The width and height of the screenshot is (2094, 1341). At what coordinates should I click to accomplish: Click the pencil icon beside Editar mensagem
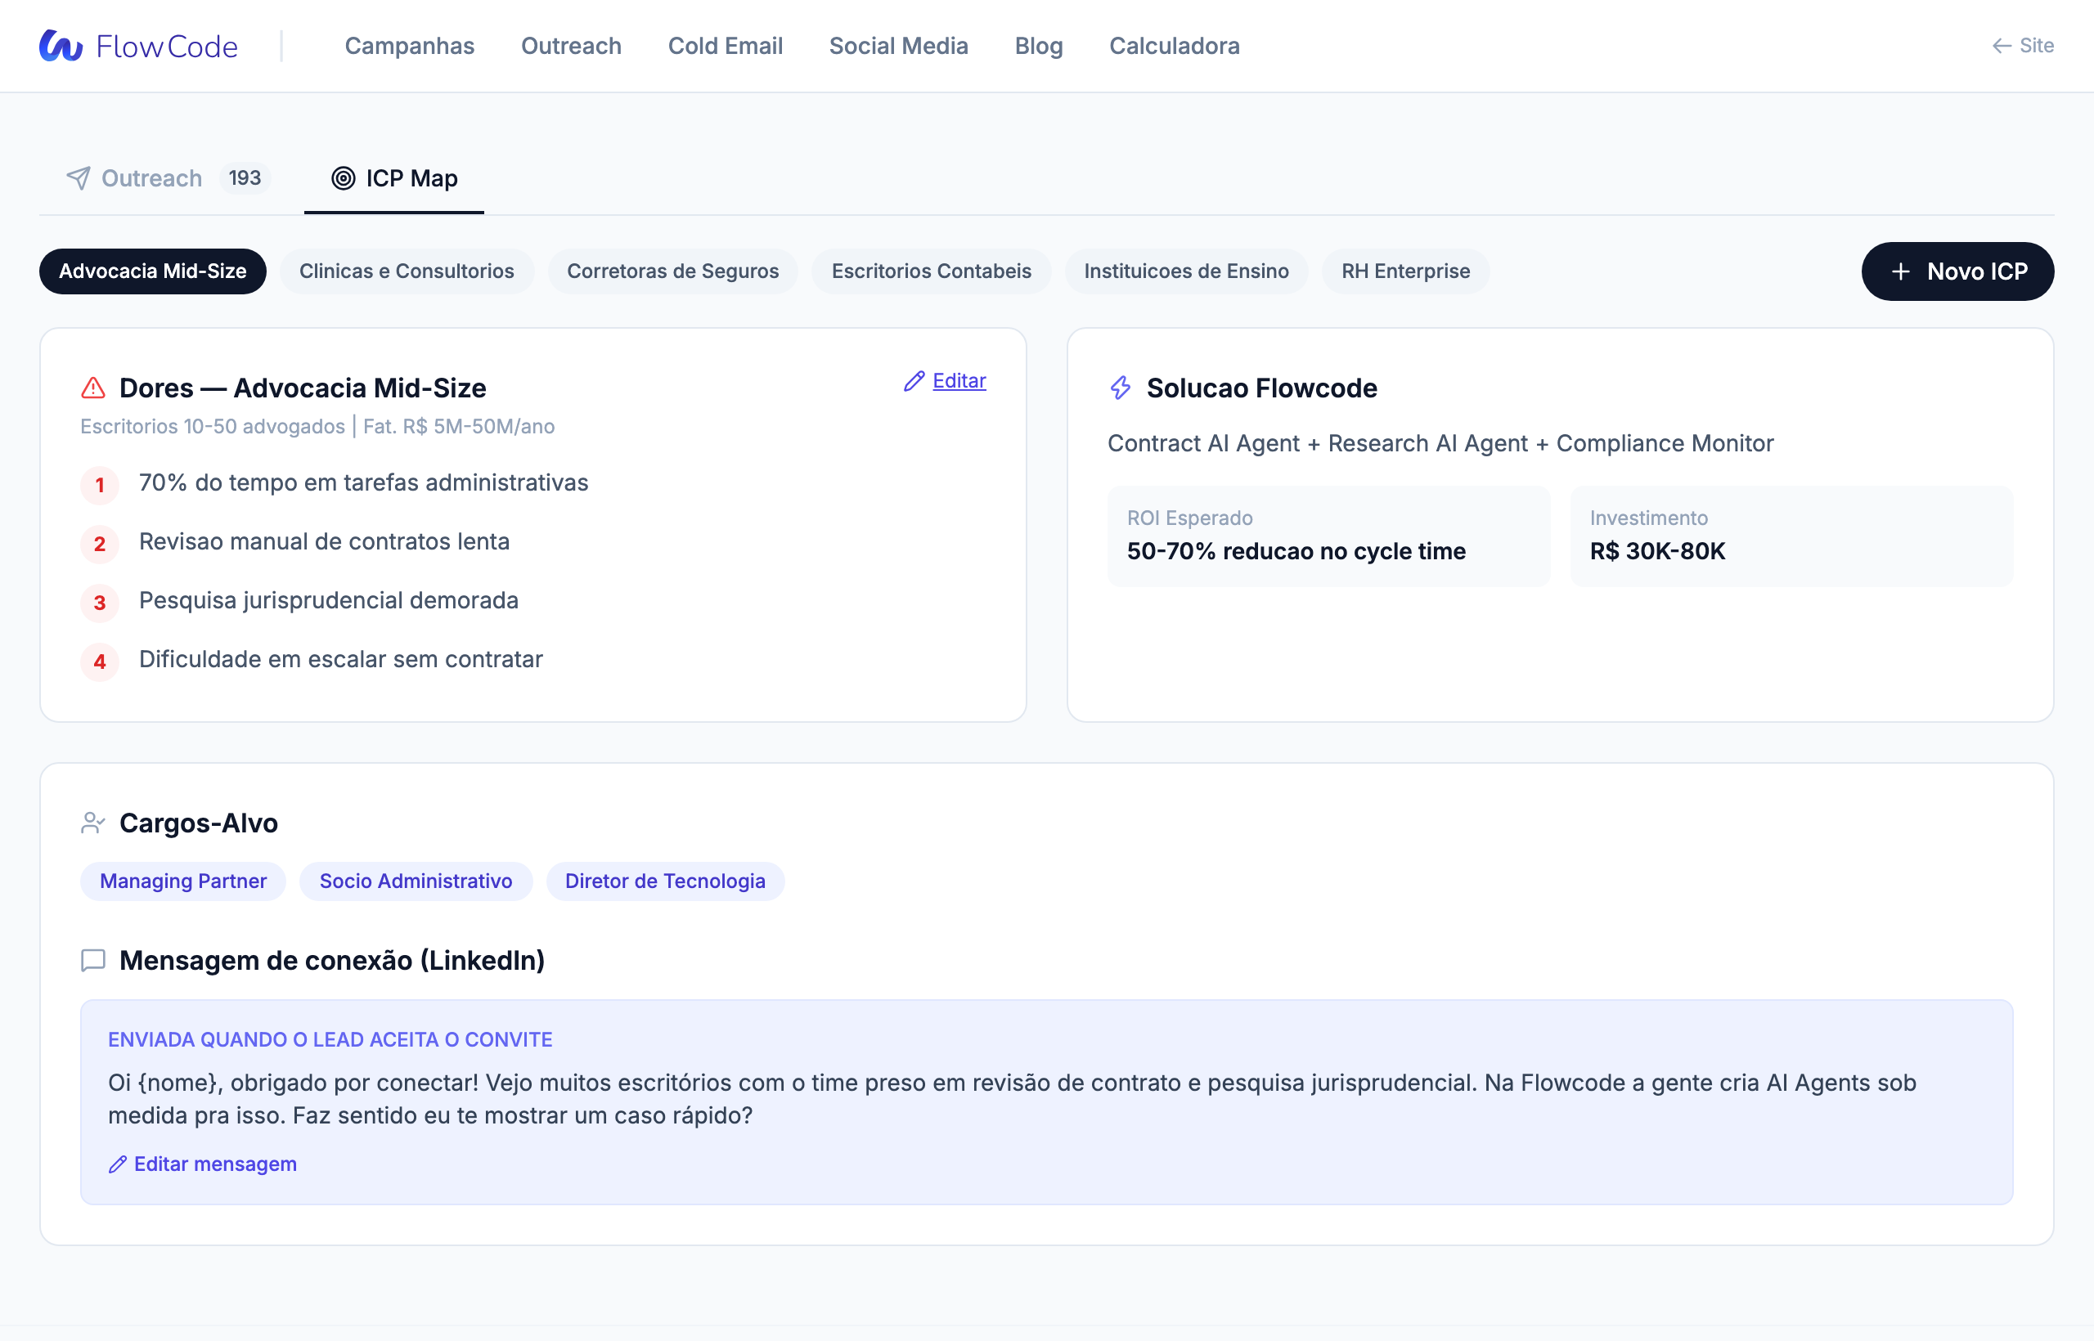pos(118,1164)
